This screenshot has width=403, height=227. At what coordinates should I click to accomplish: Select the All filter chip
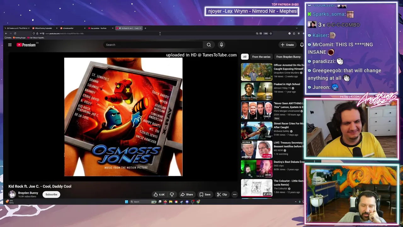245,57
